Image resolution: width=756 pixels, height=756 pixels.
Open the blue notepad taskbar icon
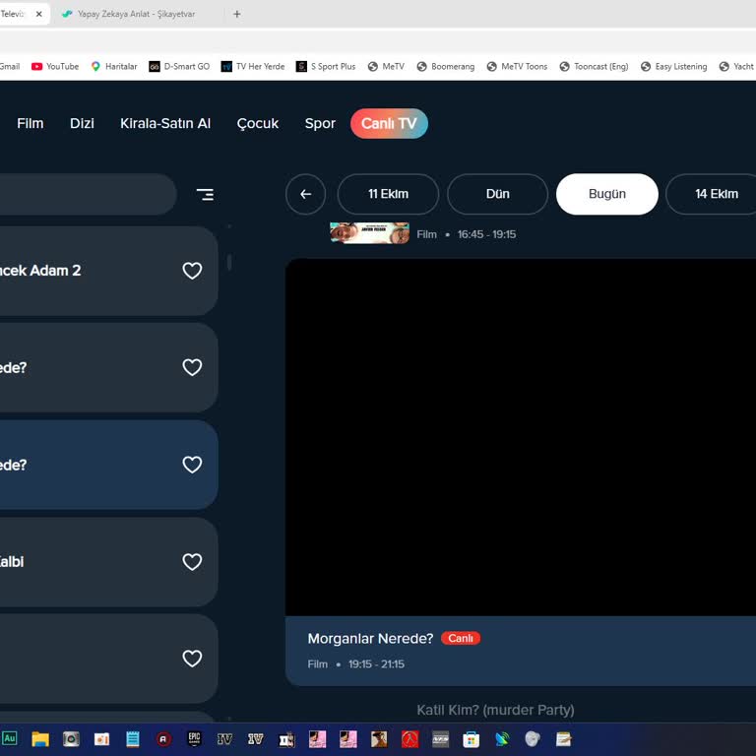click(133, 738)
